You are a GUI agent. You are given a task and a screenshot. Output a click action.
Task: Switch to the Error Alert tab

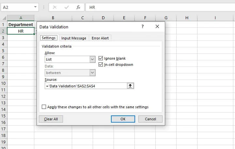[100, 38]
